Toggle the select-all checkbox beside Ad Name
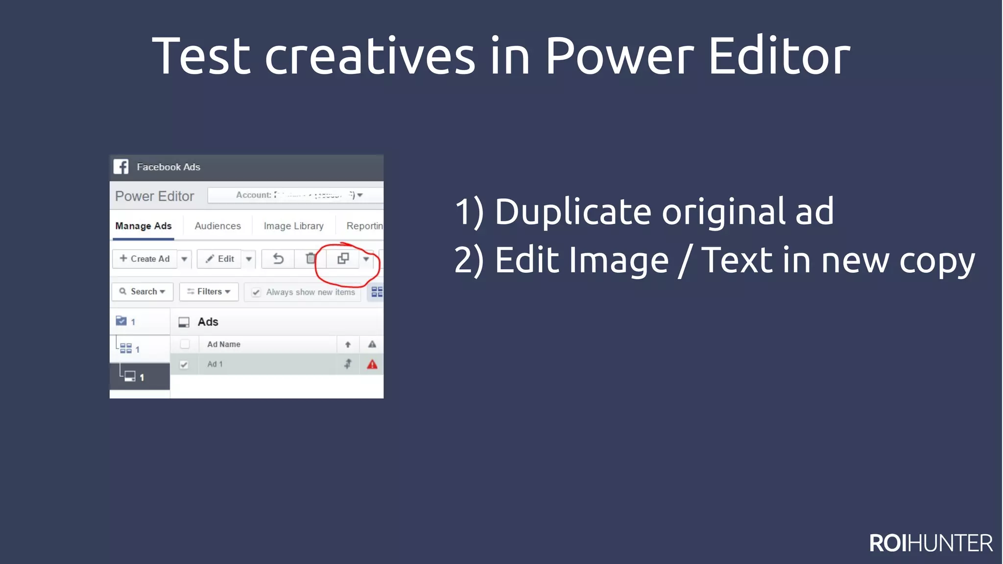The image size is (1003, 564). click(x=185, y=344)
